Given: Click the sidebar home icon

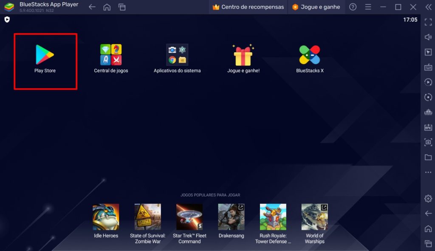Looking at the screenshot, I should (x=428, y=228).
